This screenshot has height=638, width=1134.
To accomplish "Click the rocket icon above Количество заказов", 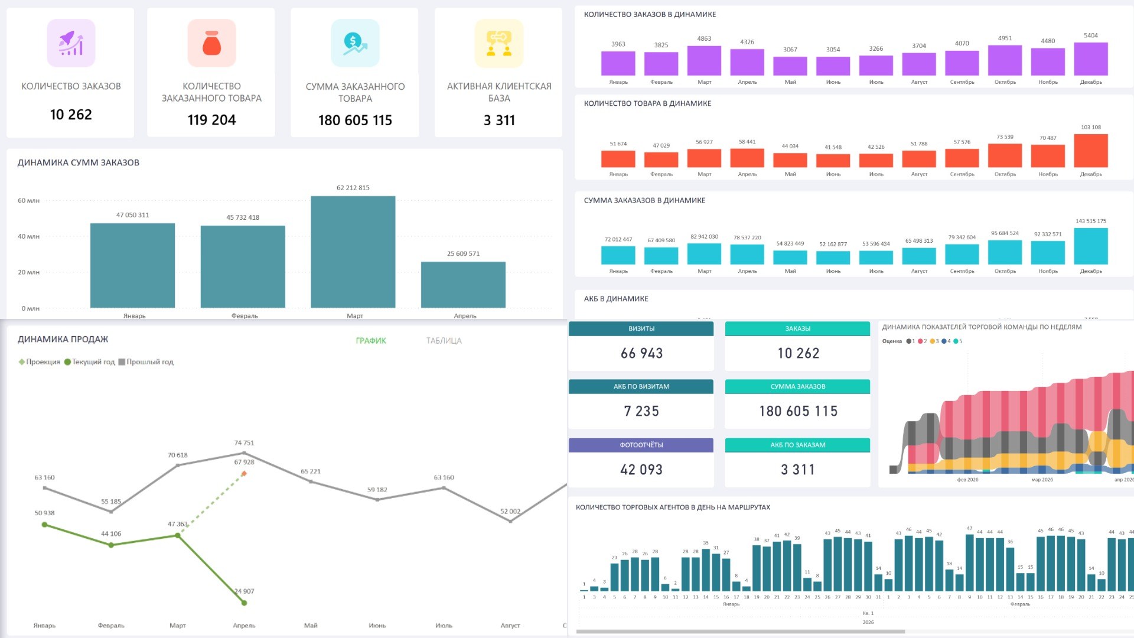I will point(71,43).
